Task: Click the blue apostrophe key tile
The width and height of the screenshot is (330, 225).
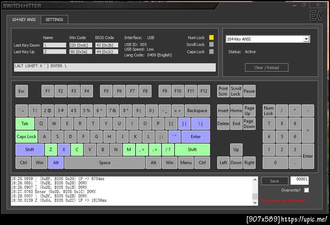Action: (174, 136)
